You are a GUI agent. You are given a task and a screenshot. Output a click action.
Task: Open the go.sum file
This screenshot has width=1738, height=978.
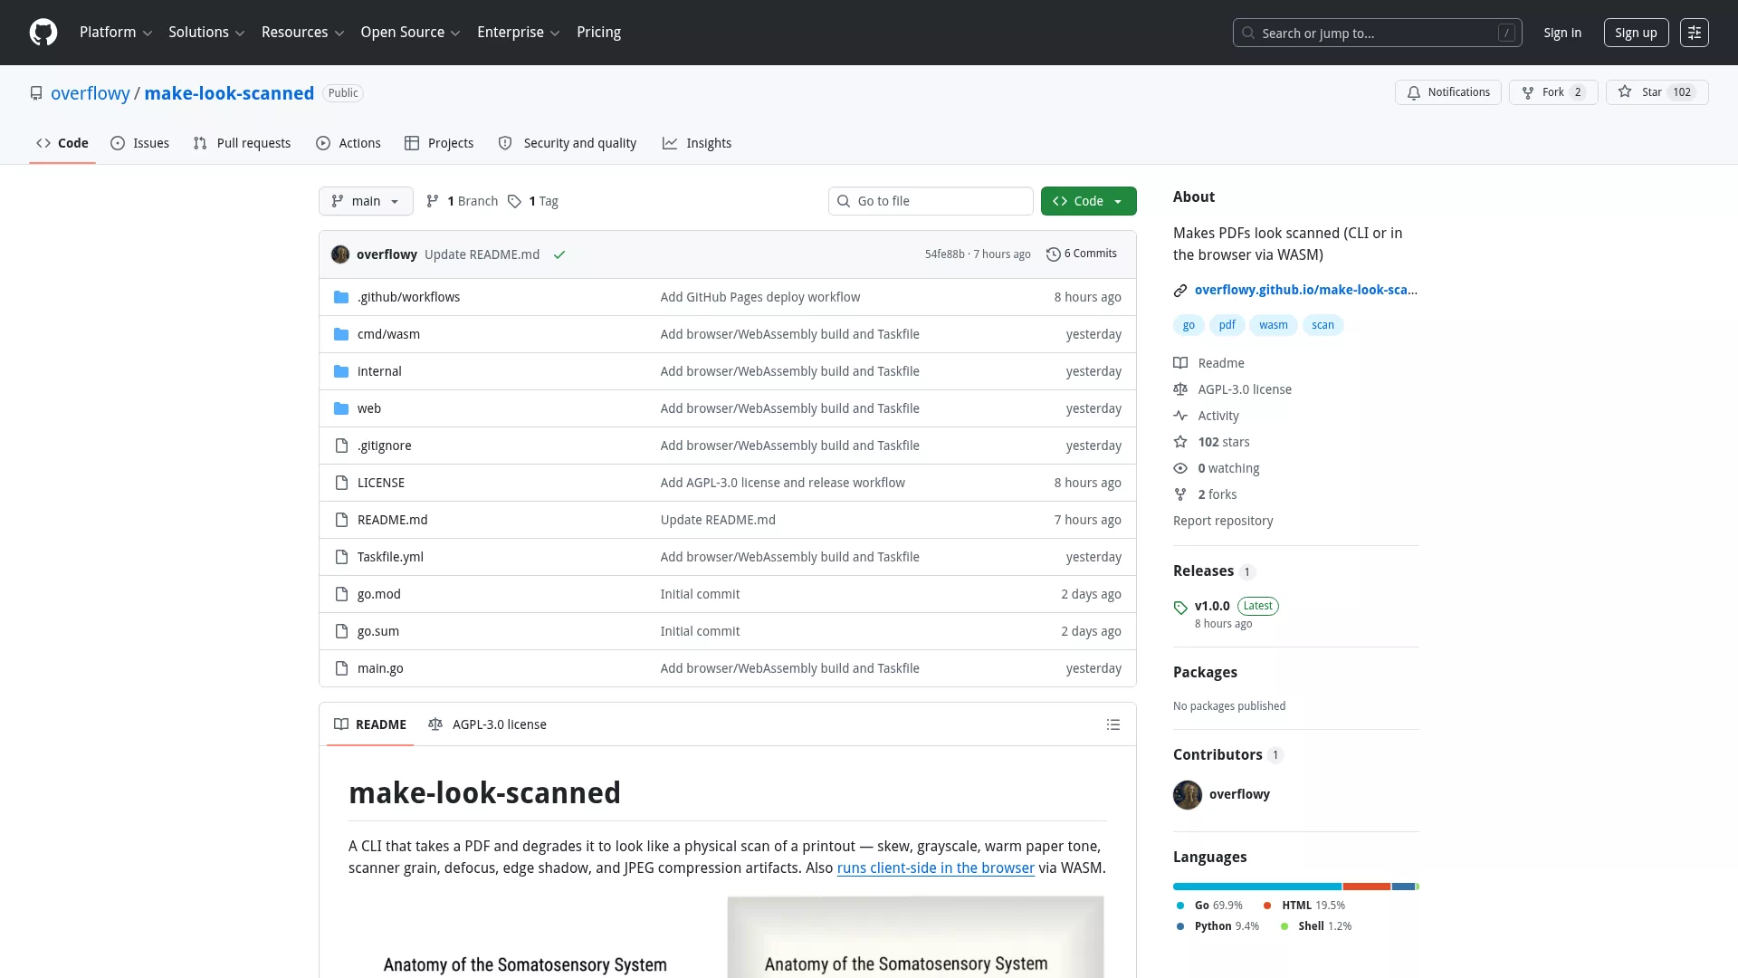pyautogui.click(x=378, y=631)
